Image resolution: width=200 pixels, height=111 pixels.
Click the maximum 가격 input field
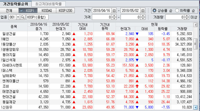[130, 17]
